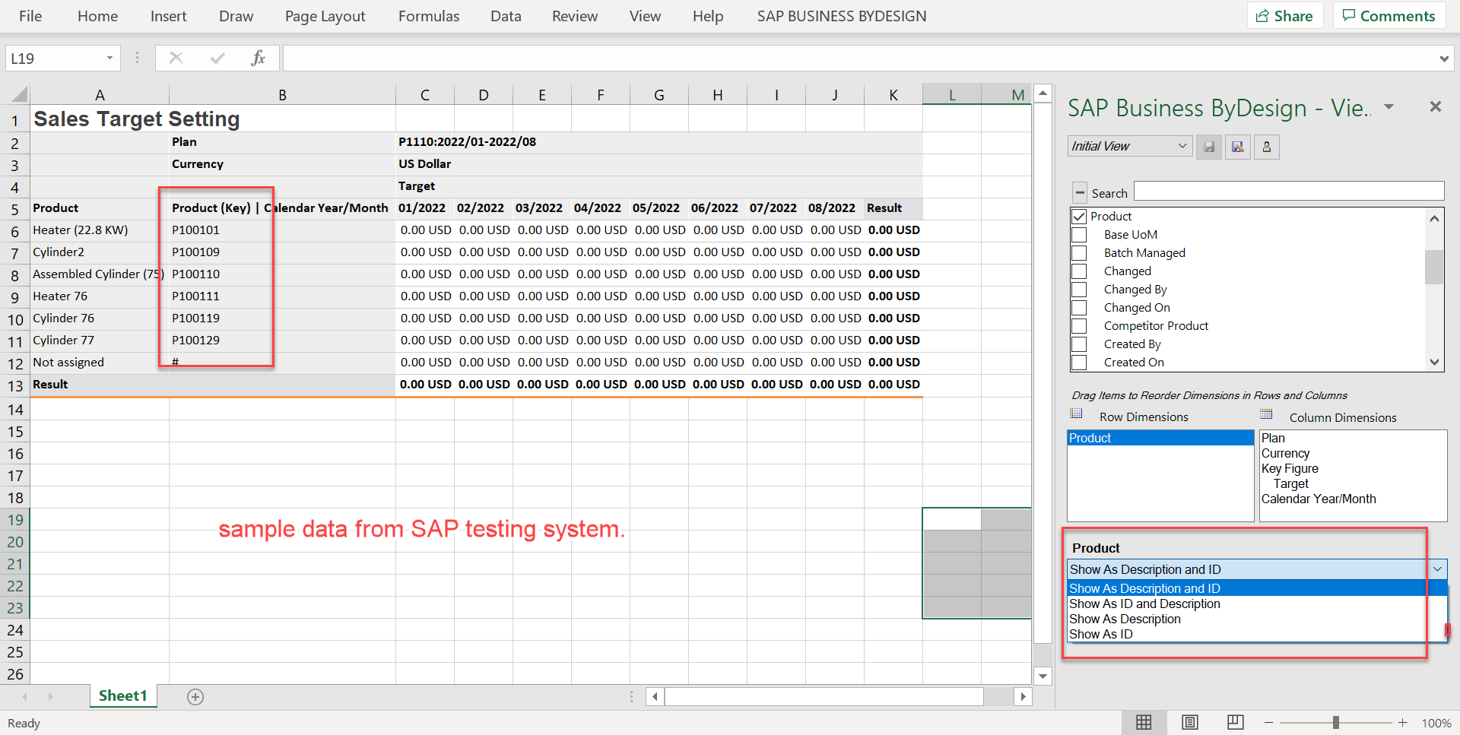Viewport: 1460px width, 735px height.
Task: Close the SAP Business ByDesign pane
Action: click(x=1435, y=107)
